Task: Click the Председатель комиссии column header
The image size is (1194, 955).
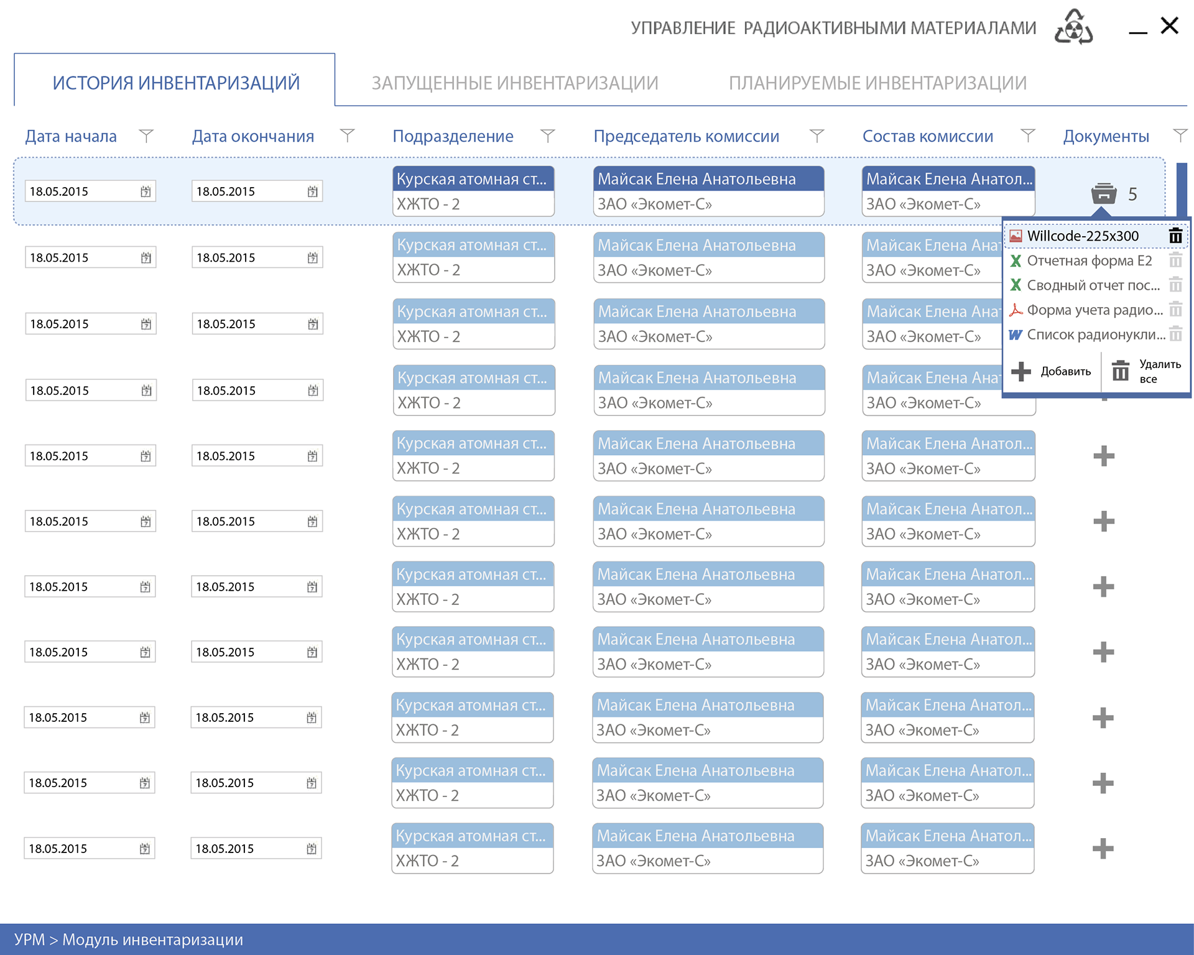Action: [686, 136]
